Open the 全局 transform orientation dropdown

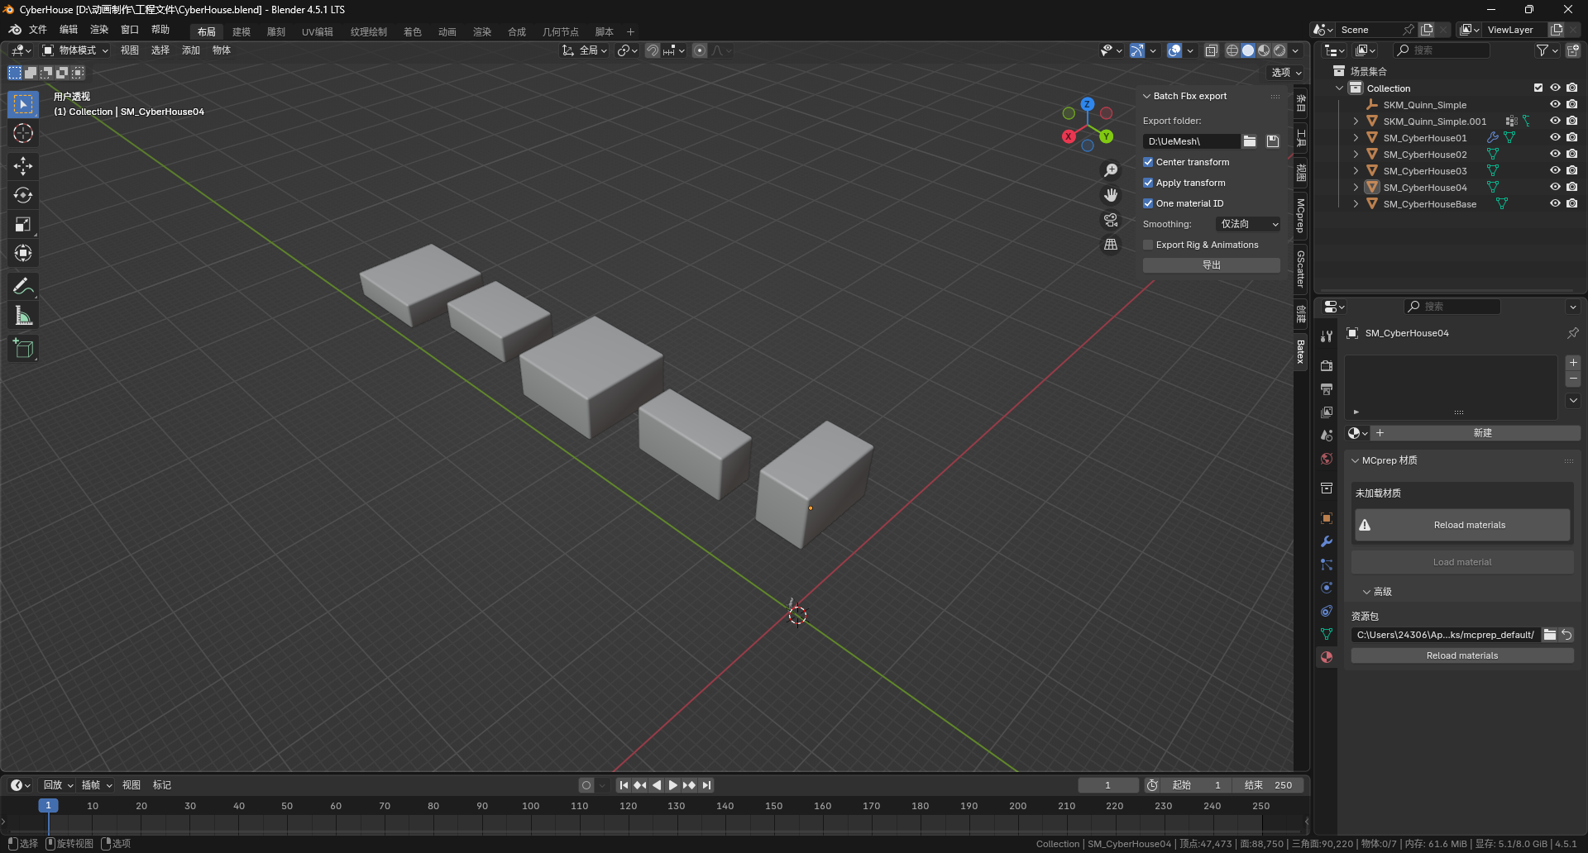pyautogui.click(x=585, y=50)
